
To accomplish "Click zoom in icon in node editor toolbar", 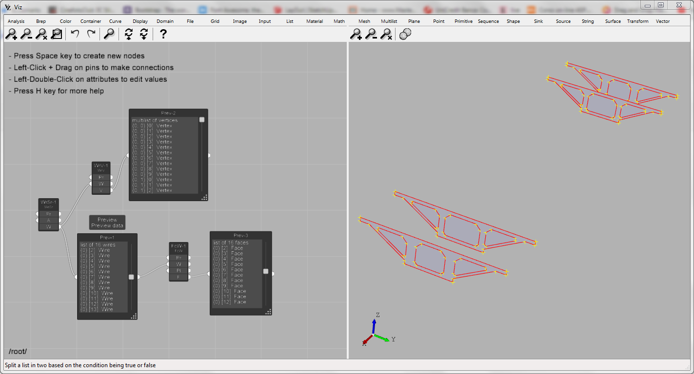I will click(x=11, y=34).
